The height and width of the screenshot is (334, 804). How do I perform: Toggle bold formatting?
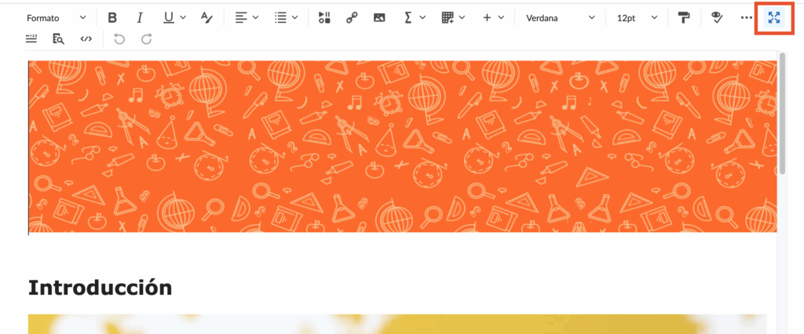[112, 18]
